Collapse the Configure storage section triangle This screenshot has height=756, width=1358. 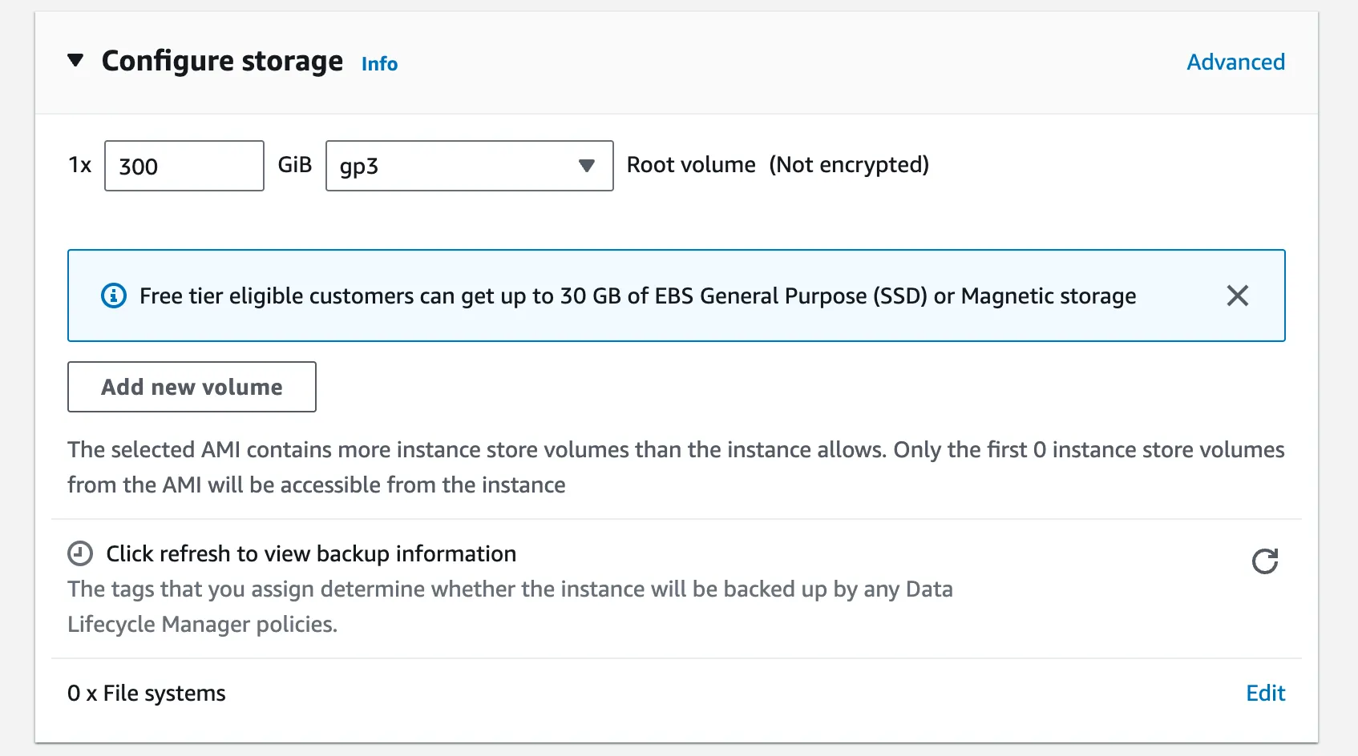click(x=75, y=61)
